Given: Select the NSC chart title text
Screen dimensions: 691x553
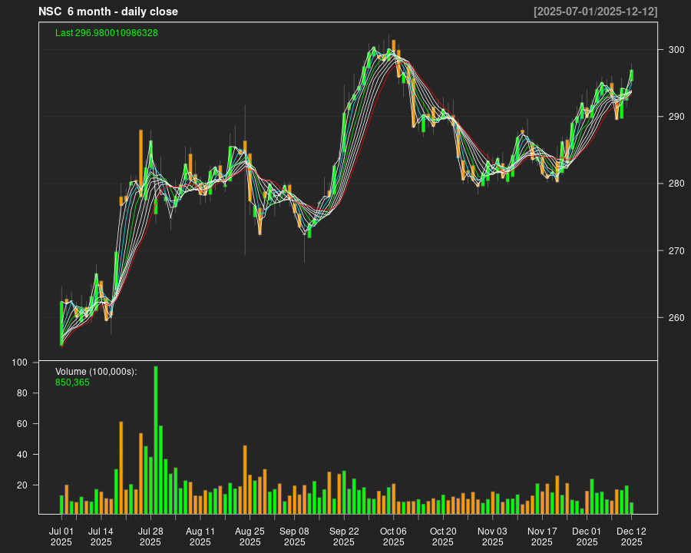Looking at the screenshot, I should pos(107,12).
